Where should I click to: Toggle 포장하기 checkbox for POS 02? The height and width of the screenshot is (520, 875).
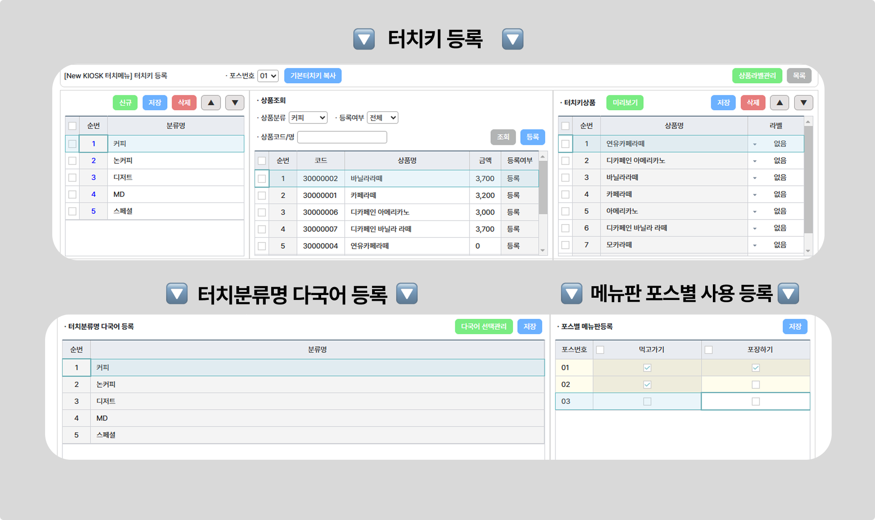[x=755, y=384]
